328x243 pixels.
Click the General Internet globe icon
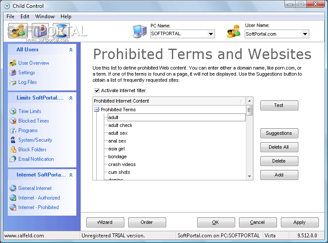[x=13, y=188]
